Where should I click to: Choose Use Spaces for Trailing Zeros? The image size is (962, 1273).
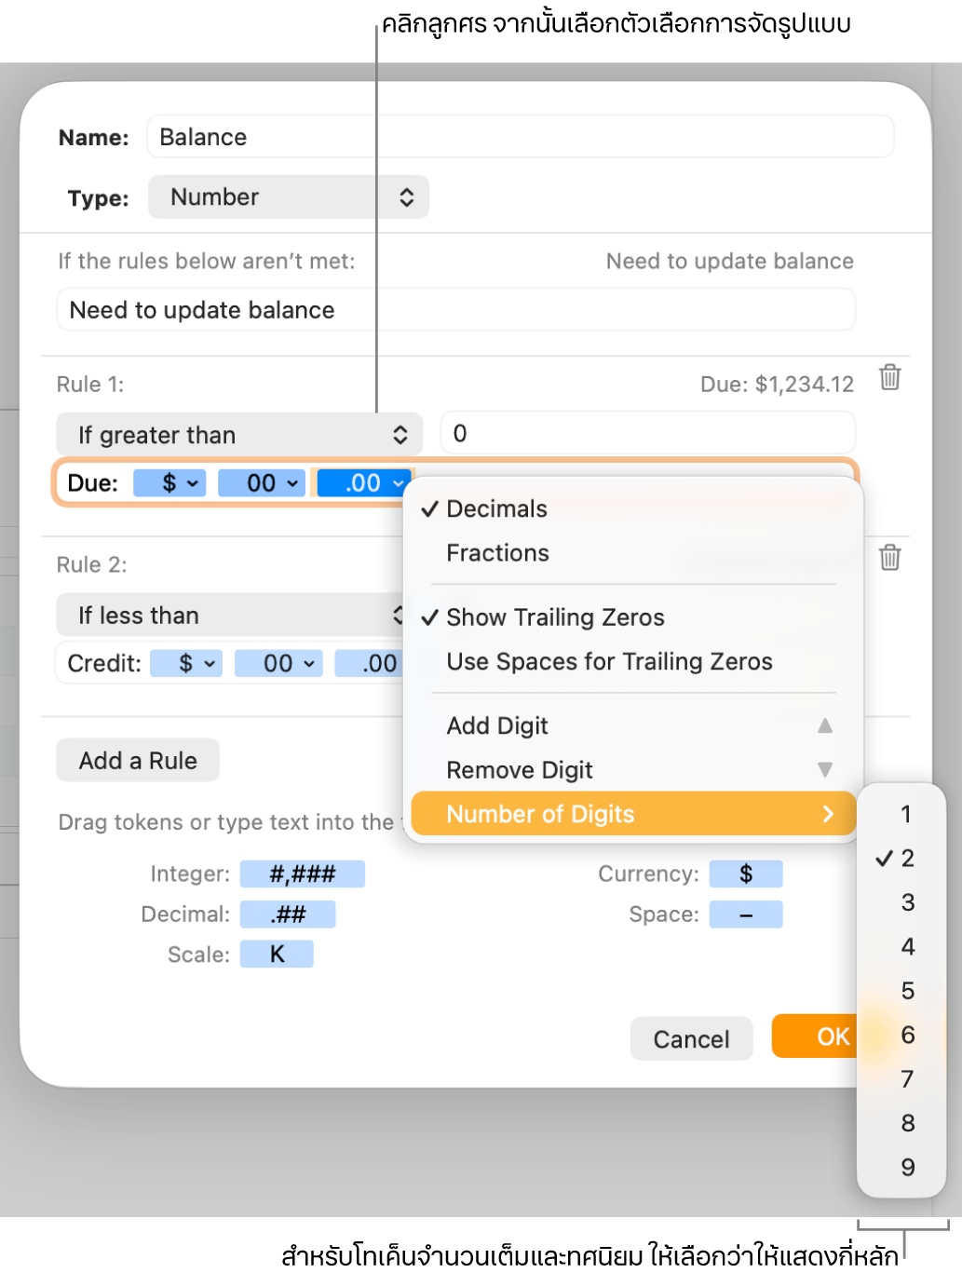point(609,662)
